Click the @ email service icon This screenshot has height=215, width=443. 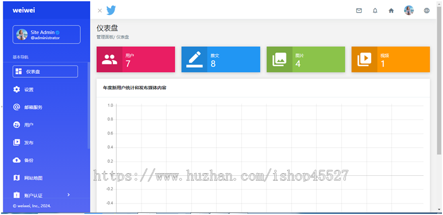click(x=17, y=107)
